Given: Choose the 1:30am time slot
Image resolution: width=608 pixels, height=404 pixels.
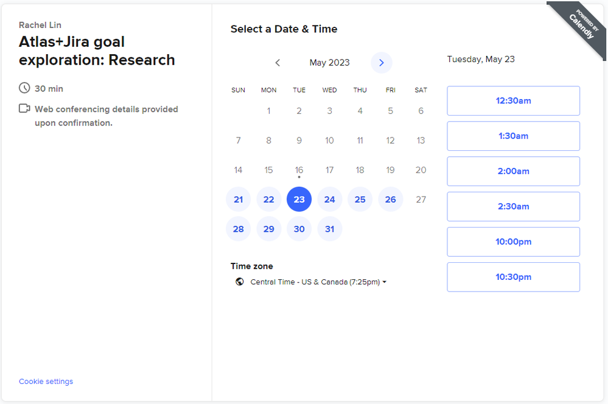Looking at the screenshot, I should (x=514, y=136).
